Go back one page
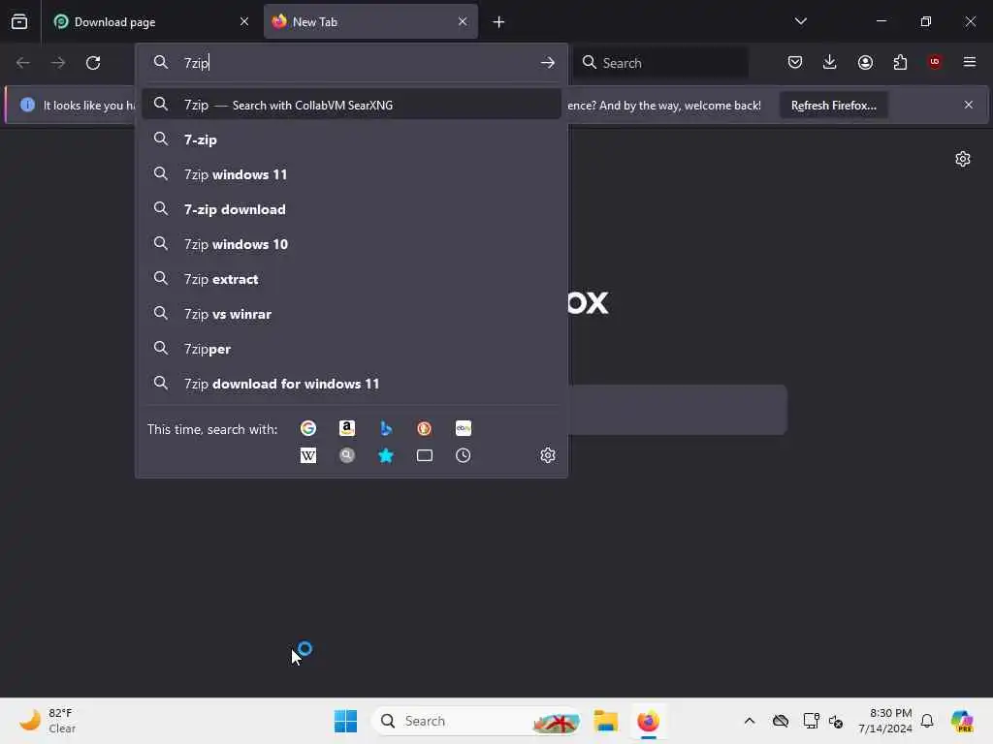993x744 pixels. click(23, 63)
